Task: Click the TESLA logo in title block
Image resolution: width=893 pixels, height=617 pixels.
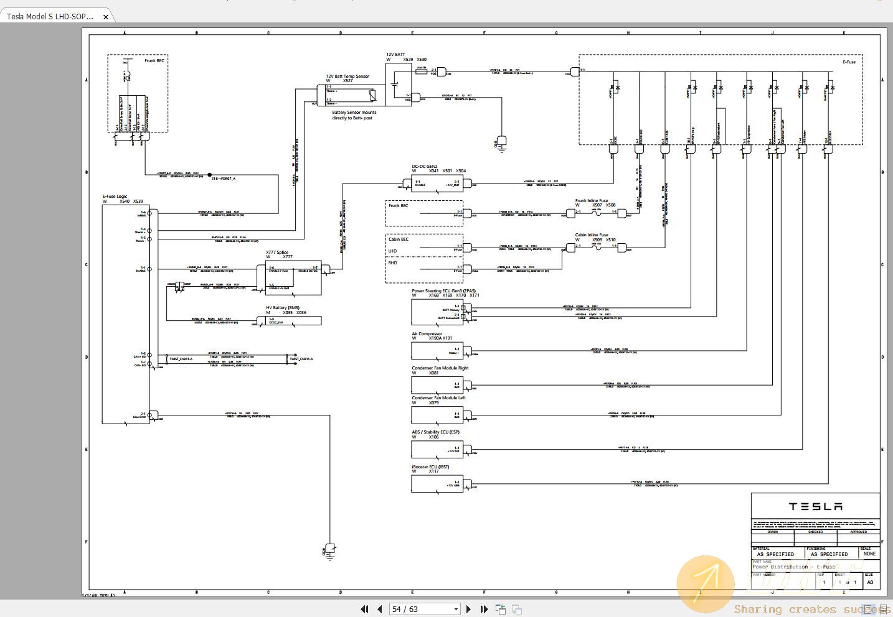Action: pos(815,507)
